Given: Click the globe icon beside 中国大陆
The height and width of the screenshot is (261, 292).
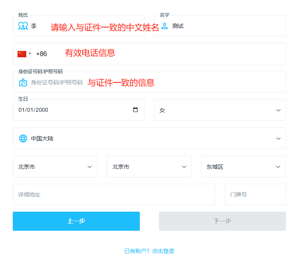Looking at the screenshot, I should coord(23,138).
